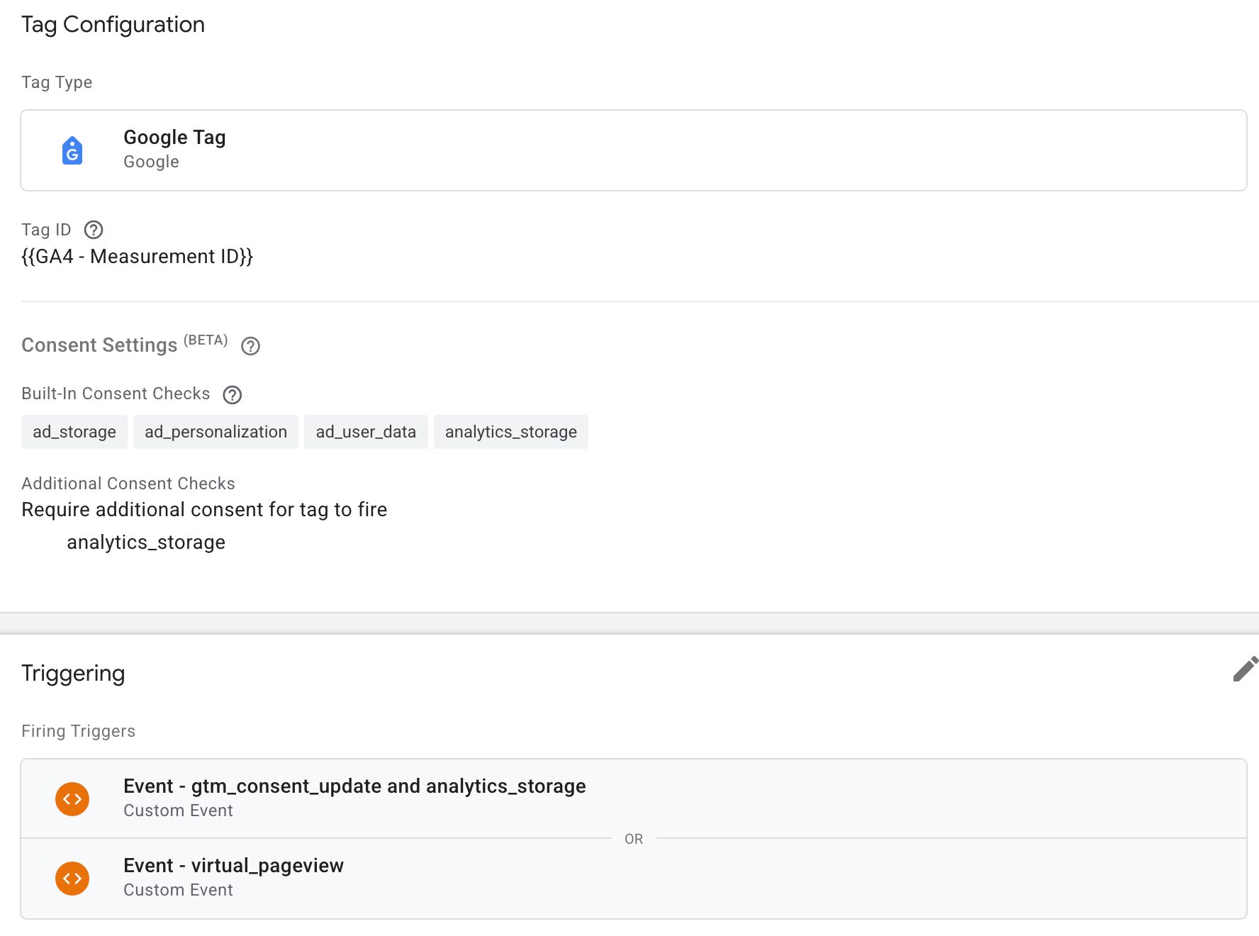Open Built-In Consent Checks help icon
The width and height of the screenshot is (1259, 936).
coord(233,395)
